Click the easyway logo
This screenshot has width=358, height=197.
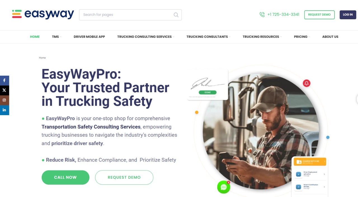(43, 14)
